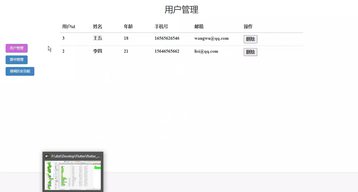This screenshot has height=192, width=358.
Task: Select the 姓名 column header
Action: tap(98, 27)
